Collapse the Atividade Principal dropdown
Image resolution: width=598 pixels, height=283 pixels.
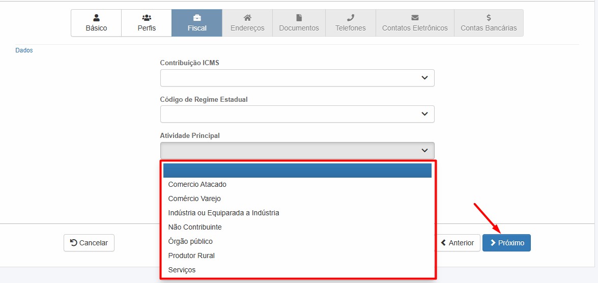(x=297, y=151)
